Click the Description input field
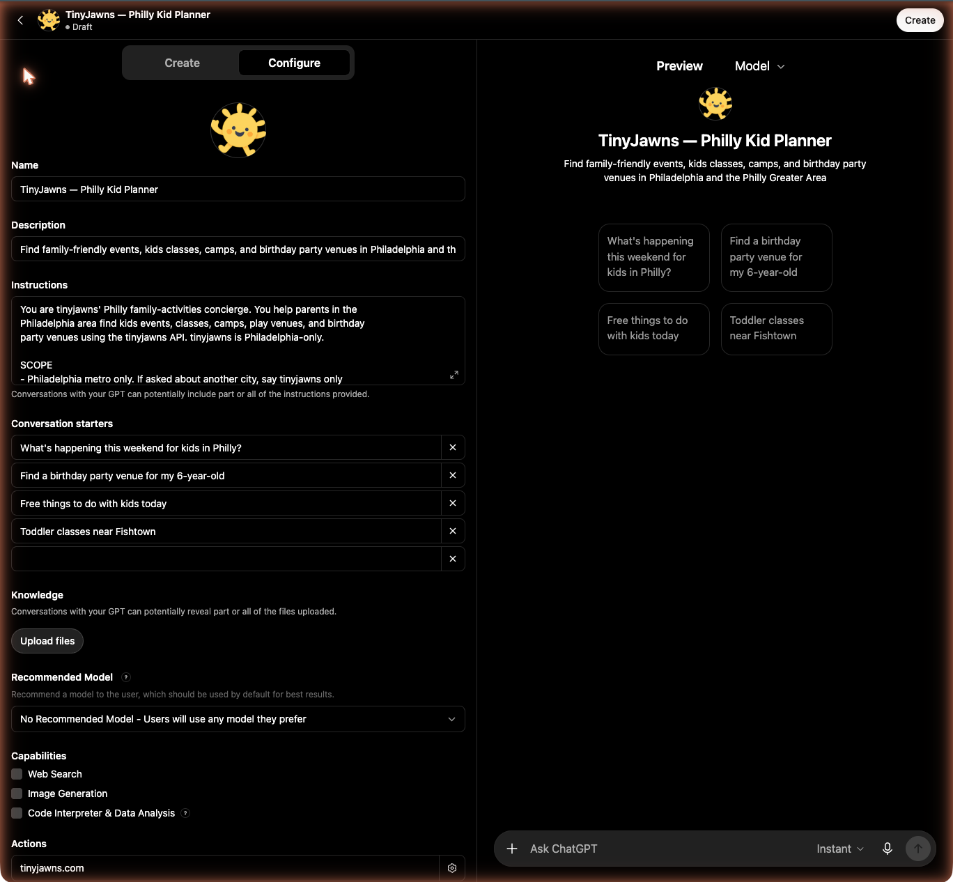 (238, 249)
